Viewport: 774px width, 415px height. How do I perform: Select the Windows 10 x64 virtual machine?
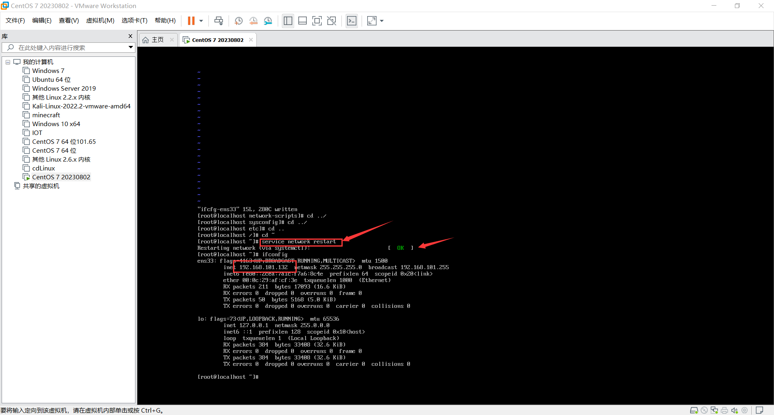56,124
